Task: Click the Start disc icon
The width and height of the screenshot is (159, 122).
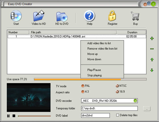Action: 16,16
